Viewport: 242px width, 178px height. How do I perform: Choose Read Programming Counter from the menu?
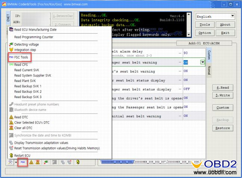[x=34, y=37]
